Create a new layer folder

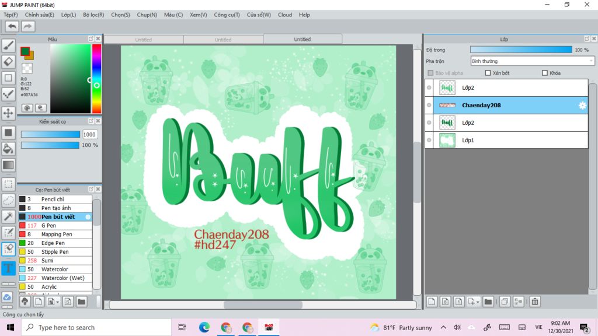488,302
